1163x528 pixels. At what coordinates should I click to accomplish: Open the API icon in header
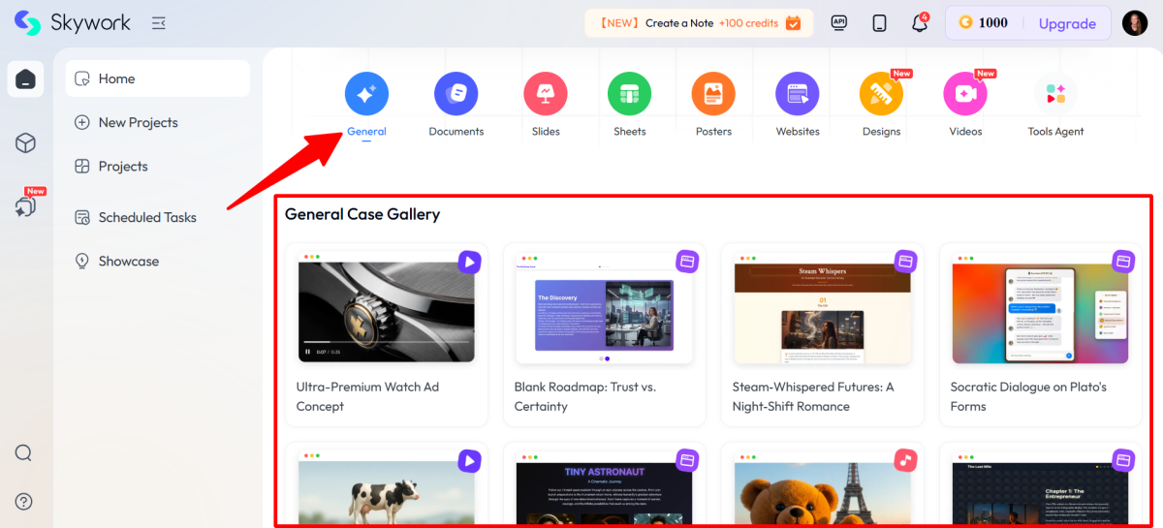point(839,23)
